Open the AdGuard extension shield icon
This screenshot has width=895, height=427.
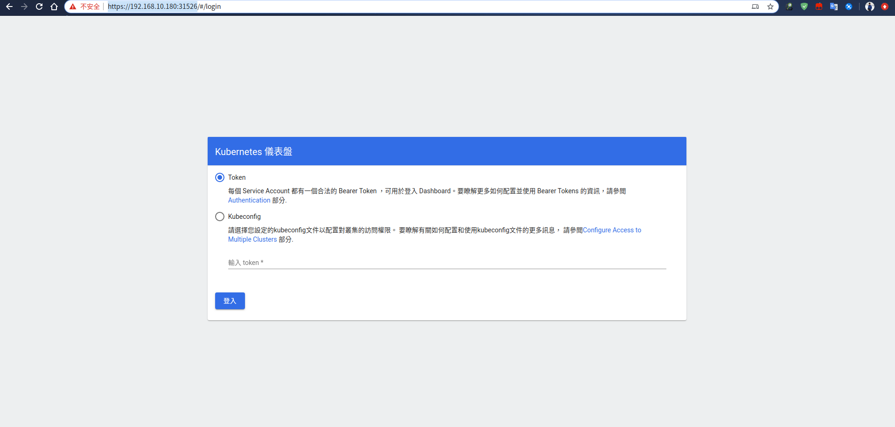click(x=804, y=7)
